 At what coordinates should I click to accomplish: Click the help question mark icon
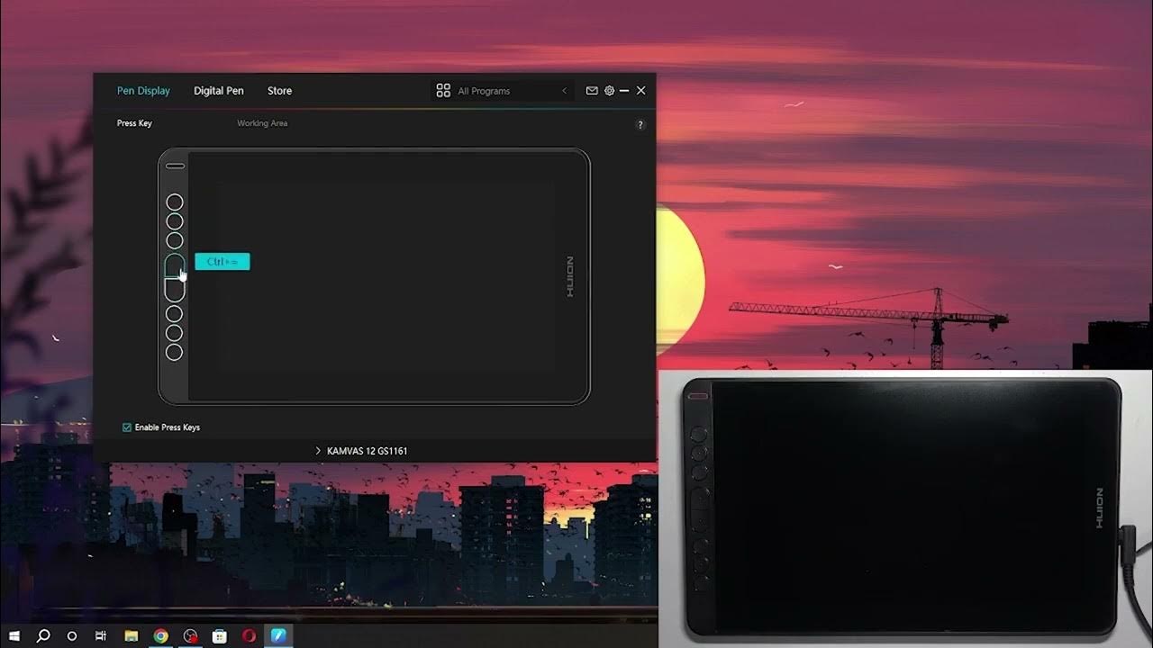(x=640, y=123)
